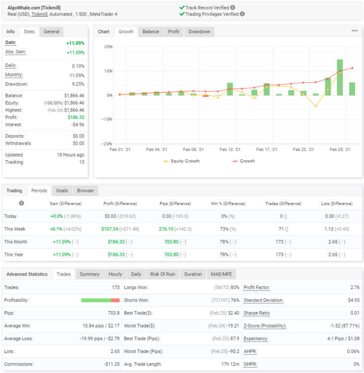This screenshot has width=364, height=373.
Task: Click the Profit Factor value 2.76
Action: (x=355, y=287)
